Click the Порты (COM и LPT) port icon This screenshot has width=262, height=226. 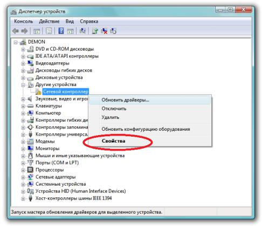[x=30, y=163]
